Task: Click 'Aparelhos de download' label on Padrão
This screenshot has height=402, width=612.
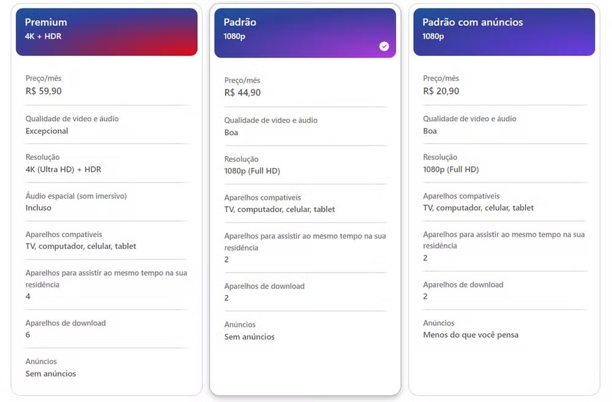Action: 266,286
